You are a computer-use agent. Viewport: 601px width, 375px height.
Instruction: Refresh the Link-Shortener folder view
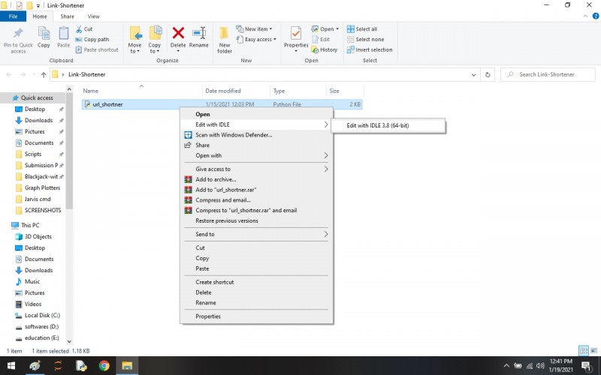pyautogui.click(x=488, y=74)
